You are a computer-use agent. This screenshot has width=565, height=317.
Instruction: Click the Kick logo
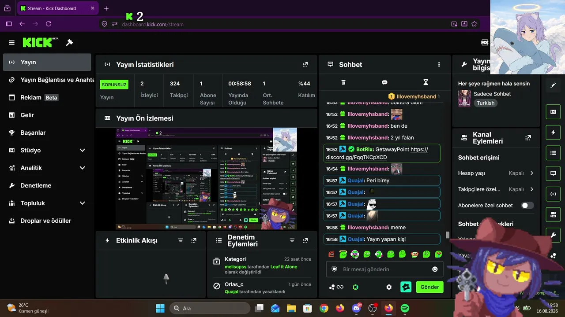tap(40, 42)
